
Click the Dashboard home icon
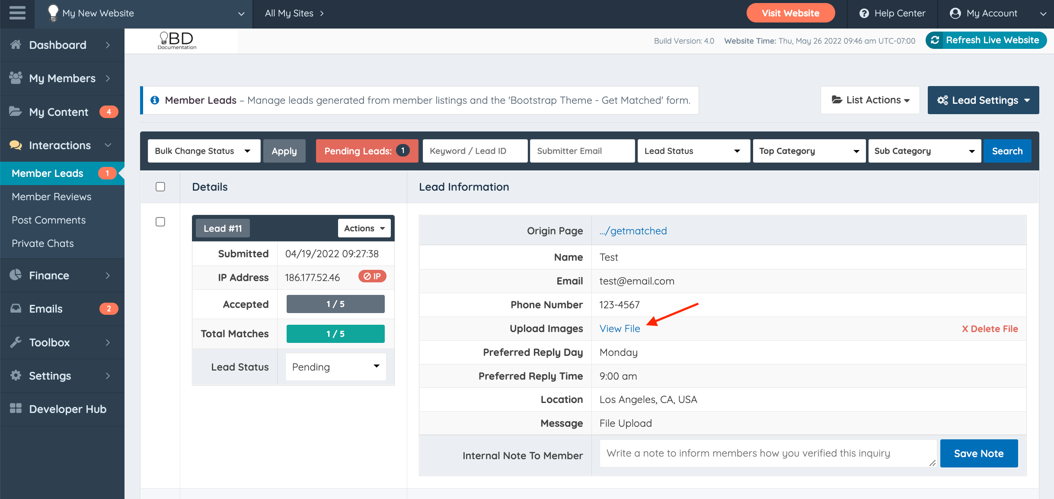16,45
